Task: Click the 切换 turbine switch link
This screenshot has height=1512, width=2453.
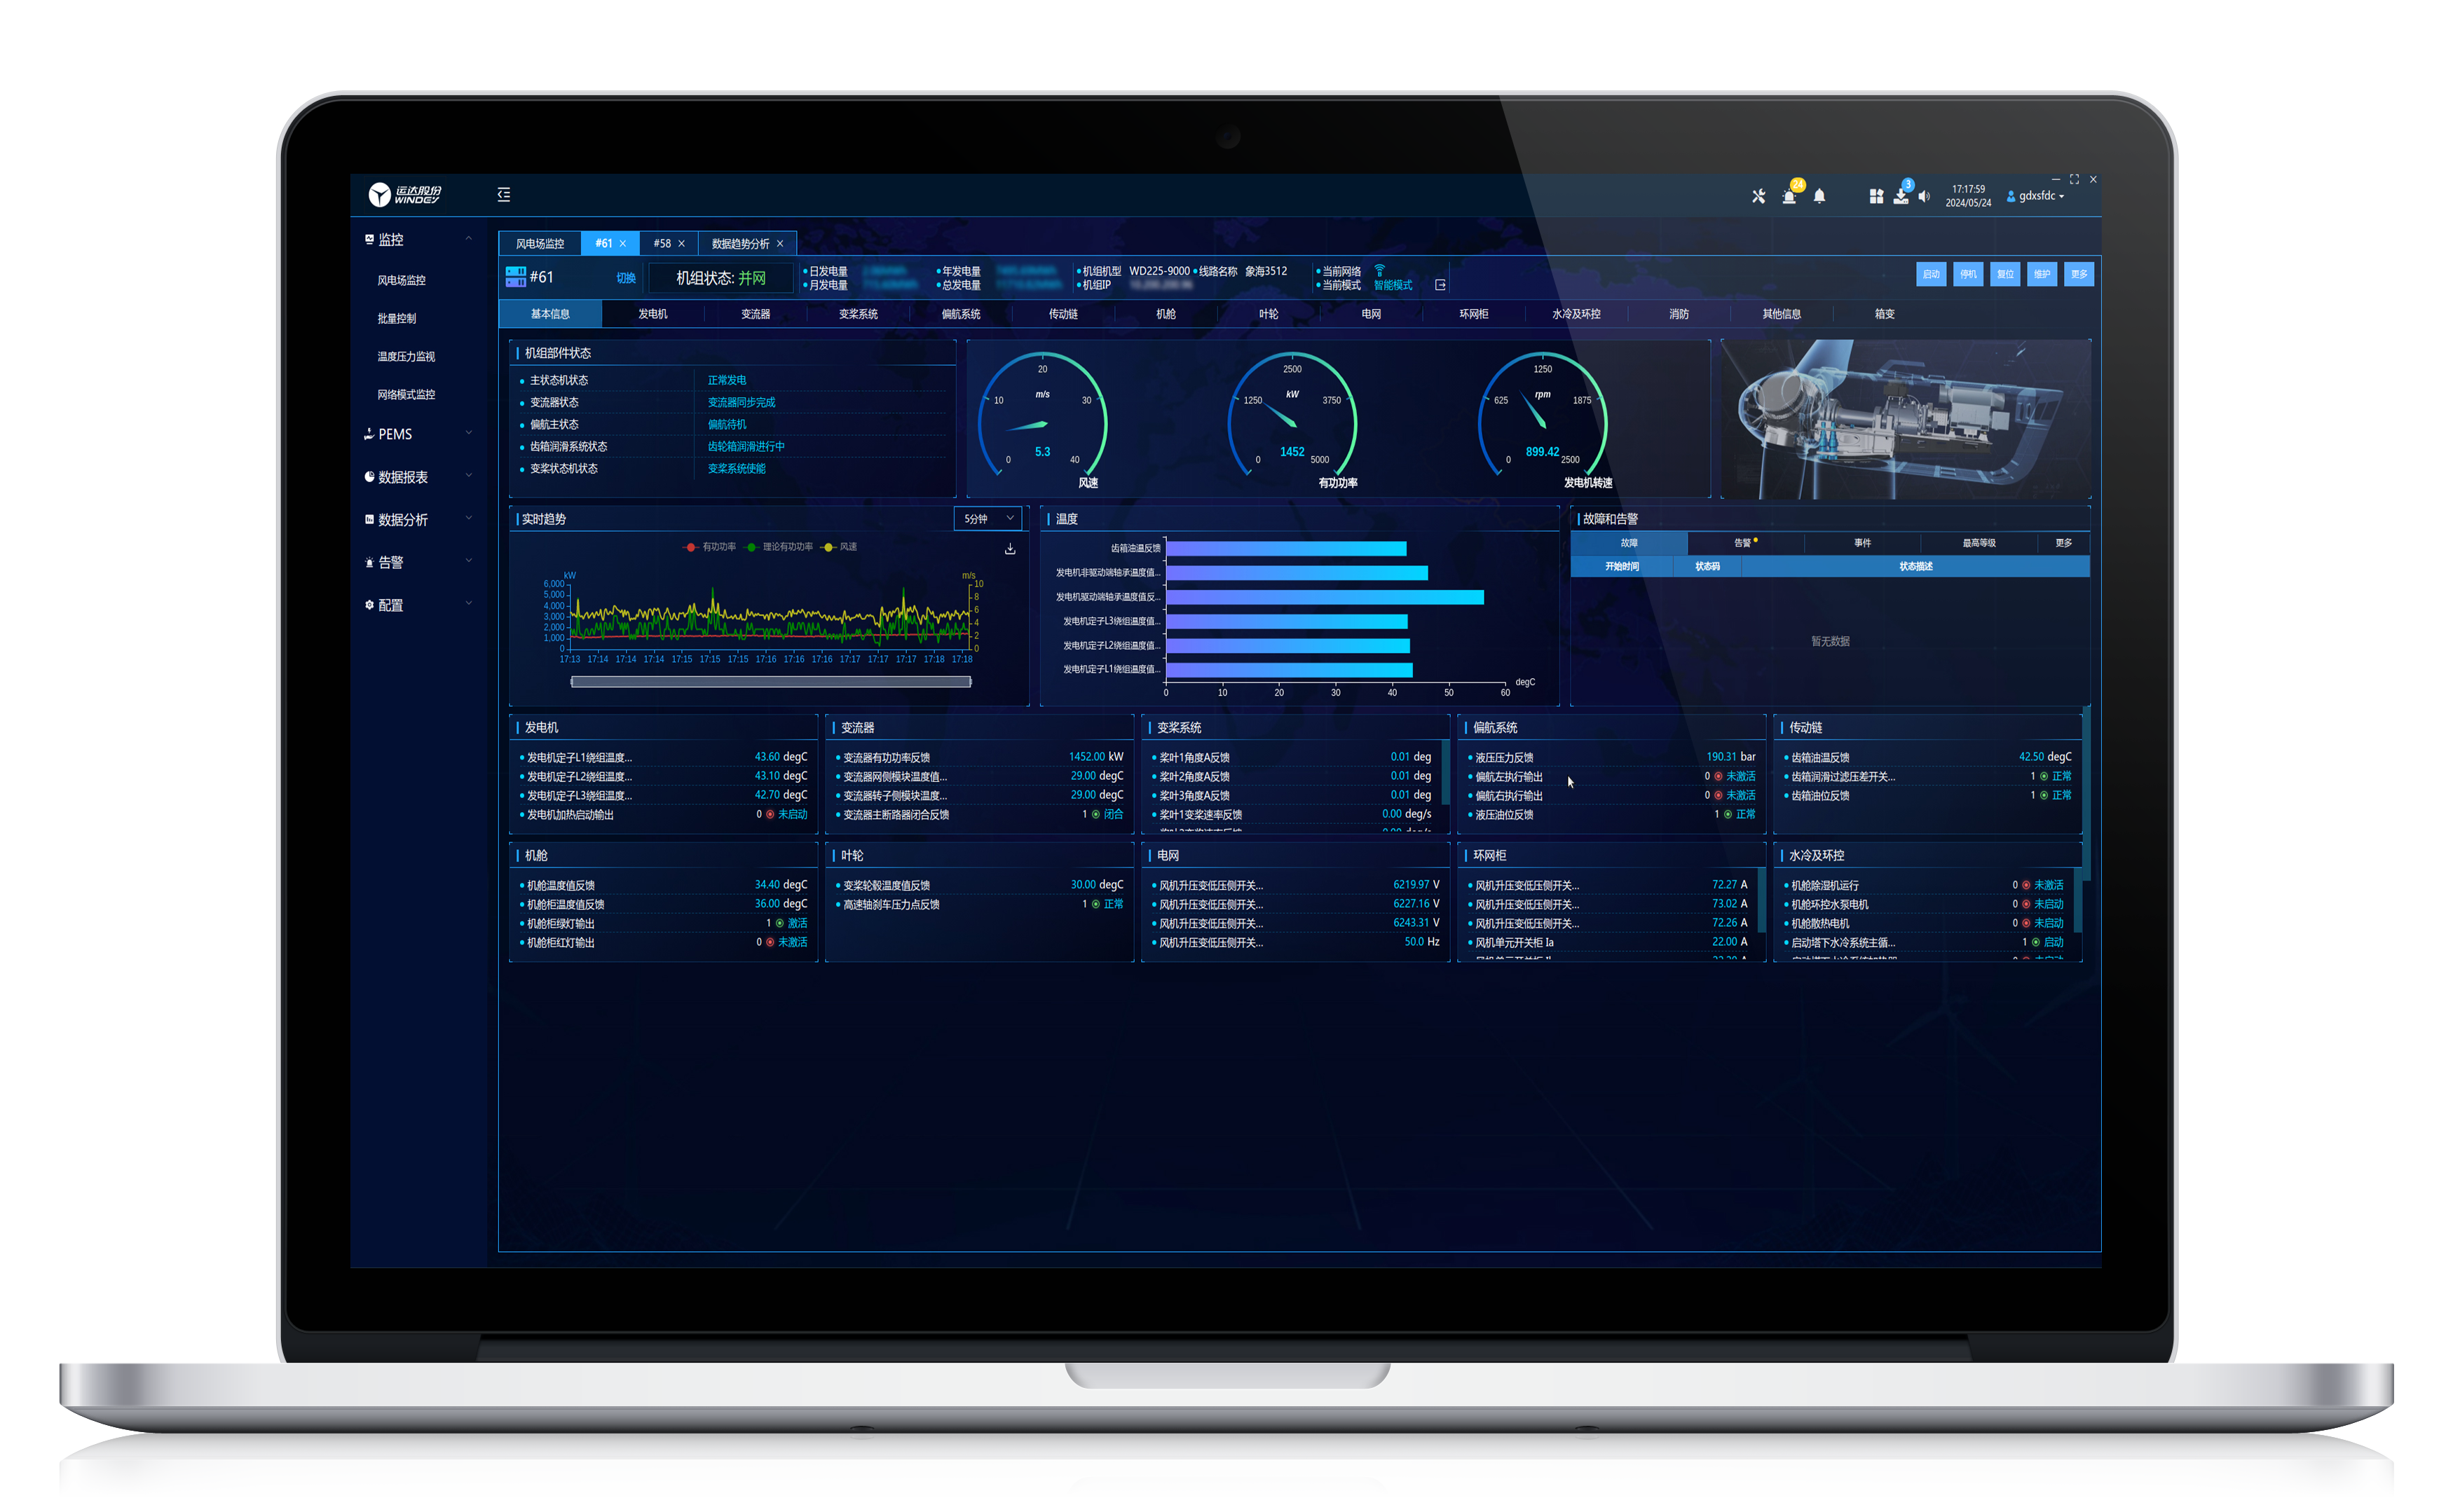Action: click(626, 278)
